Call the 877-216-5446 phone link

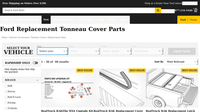tap(184, 10)
